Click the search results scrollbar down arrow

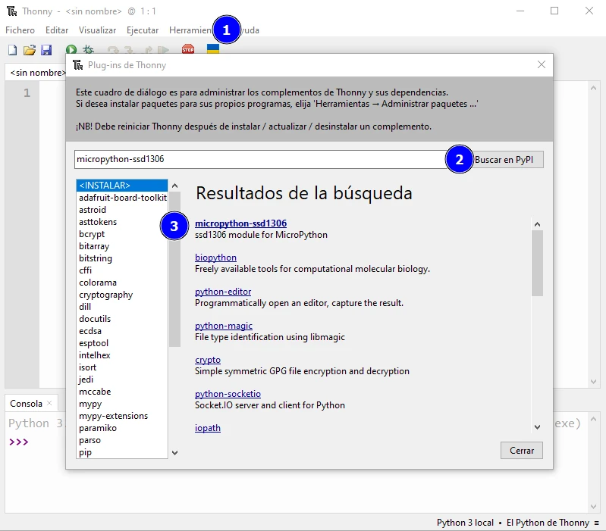tap(537, 426)
